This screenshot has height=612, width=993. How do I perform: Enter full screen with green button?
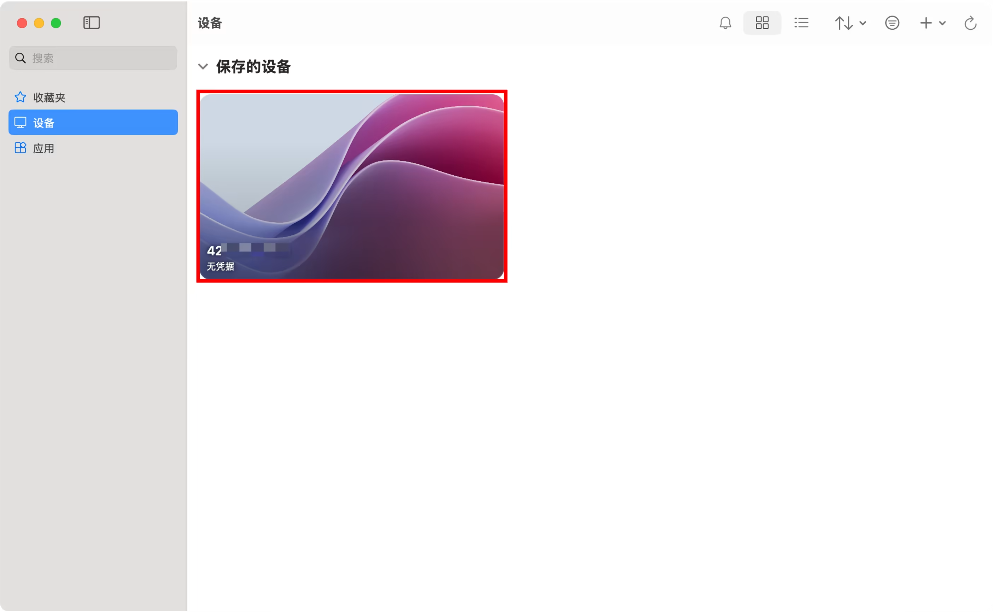[56, 23]
